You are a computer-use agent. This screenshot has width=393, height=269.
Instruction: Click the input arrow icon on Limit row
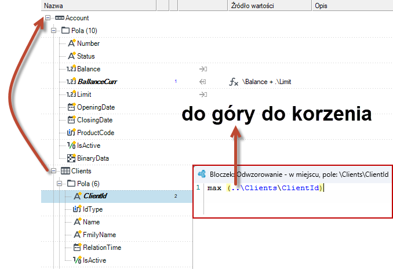point(203,94)
